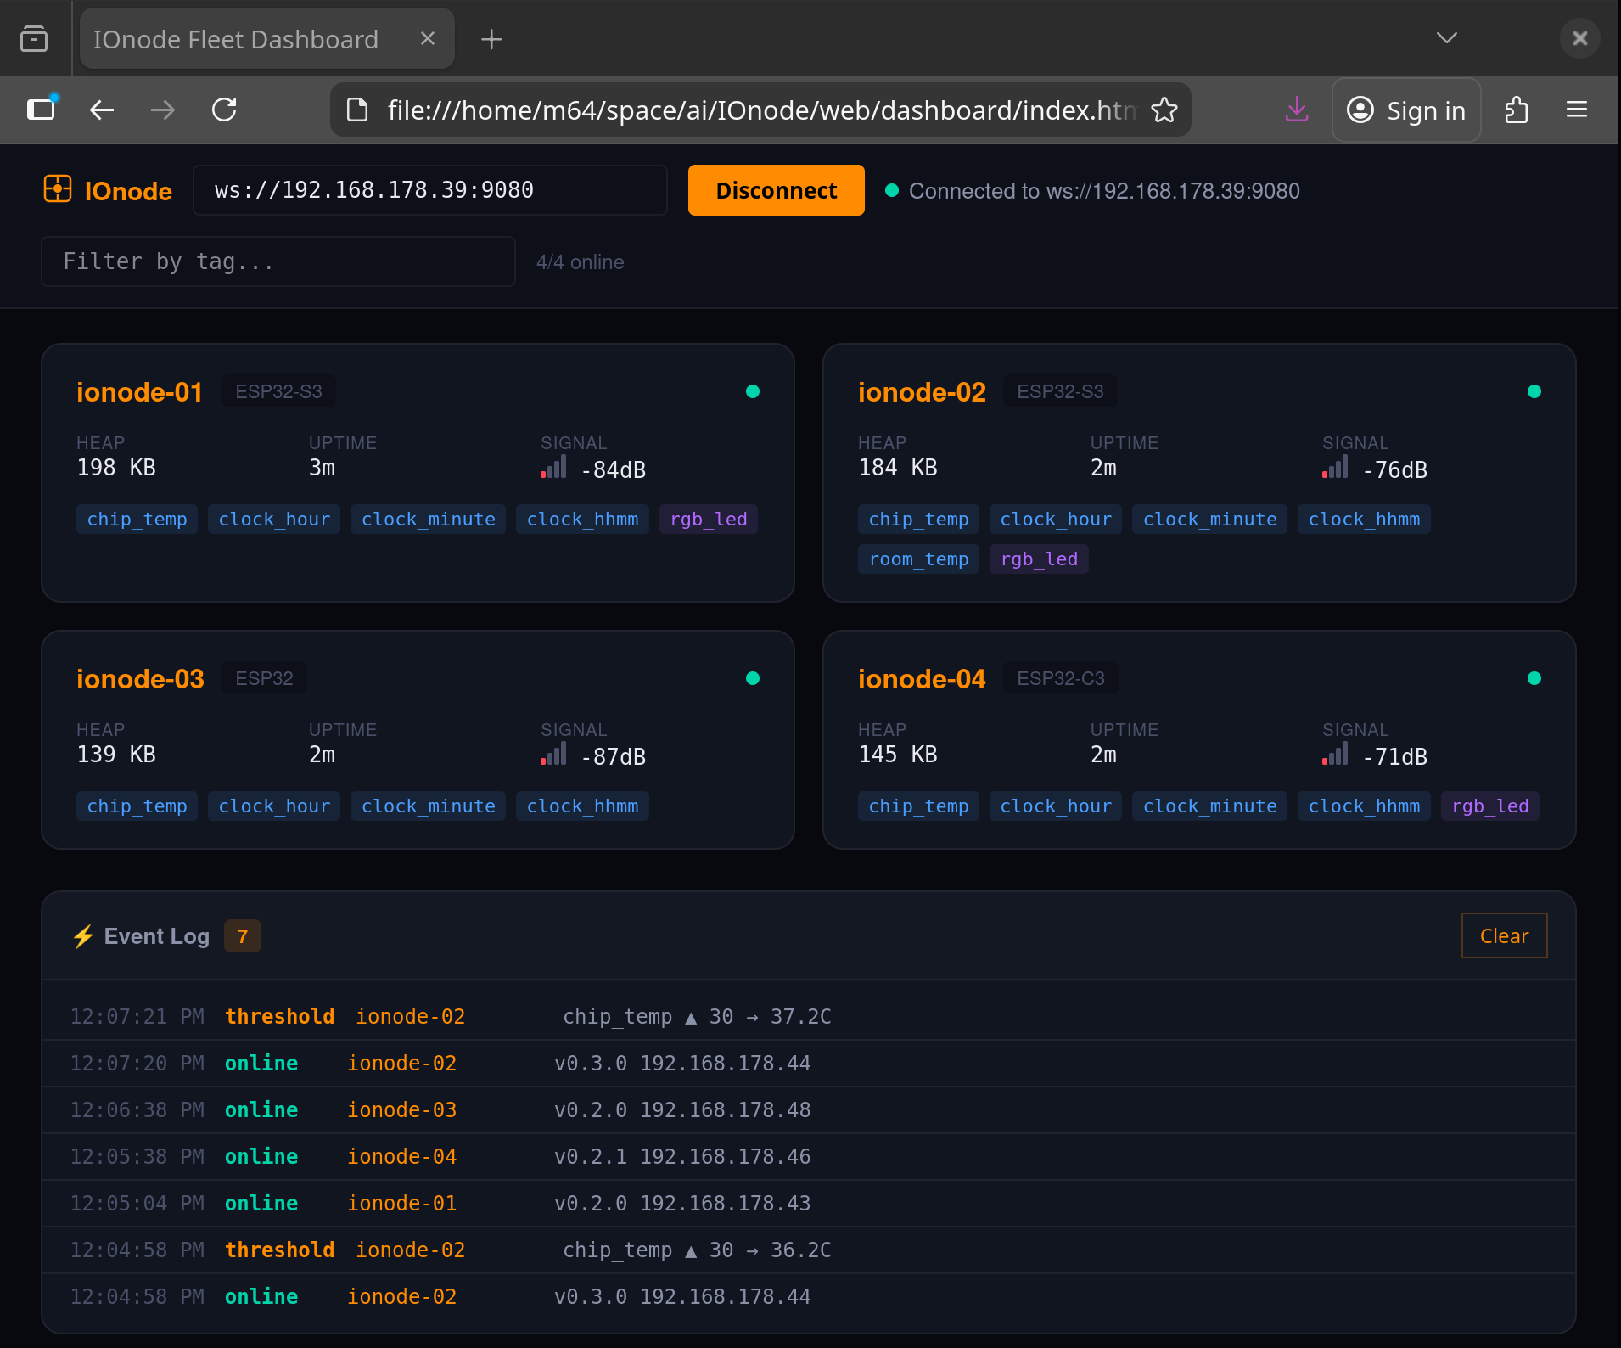Click the signal bars icon on ionode-04
Screen dimensions: 1621x1348
[1335, 754]
